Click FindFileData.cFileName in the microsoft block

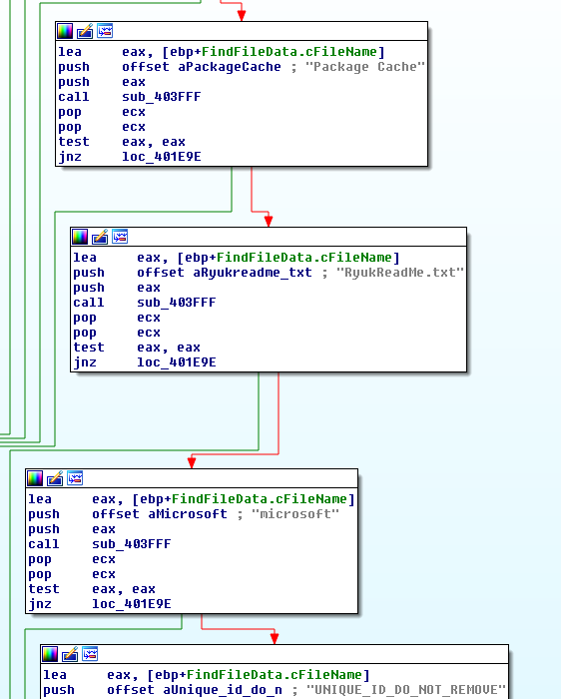click(x=259, y=499)
